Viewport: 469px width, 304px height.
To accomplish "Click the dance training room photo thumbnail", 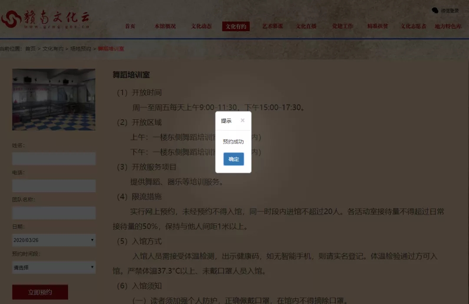I will 53,99.
